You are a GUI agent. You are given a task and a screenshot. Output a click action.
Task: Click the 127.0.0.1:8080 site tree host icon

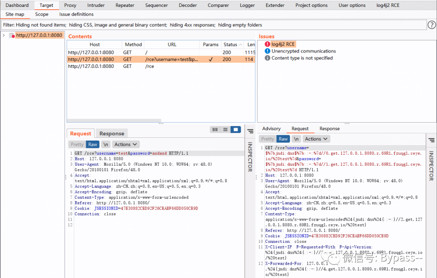(x=12, y=35)
